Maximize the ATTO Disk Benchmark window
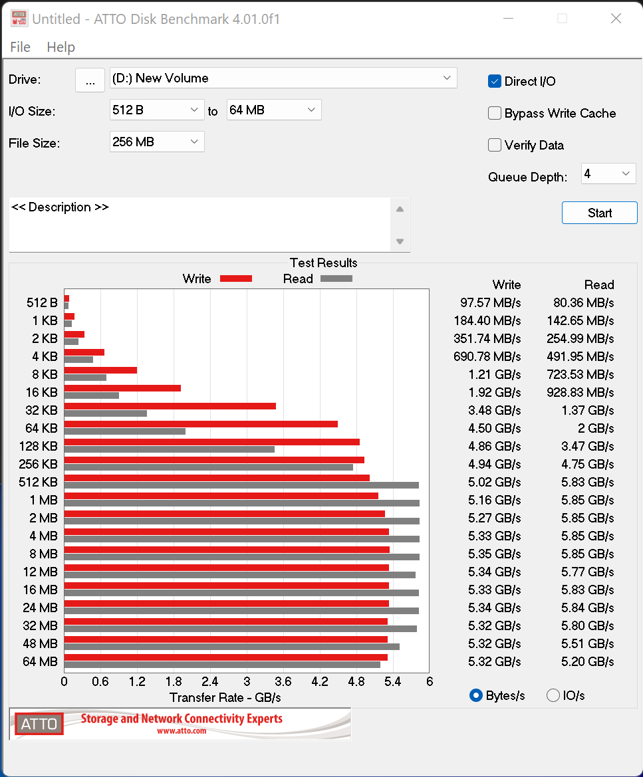This screenshot has height=777, width=643. [562, 19]
